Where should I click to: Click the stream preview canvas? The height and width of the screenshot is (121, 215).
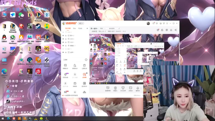(x=134, y=59)
